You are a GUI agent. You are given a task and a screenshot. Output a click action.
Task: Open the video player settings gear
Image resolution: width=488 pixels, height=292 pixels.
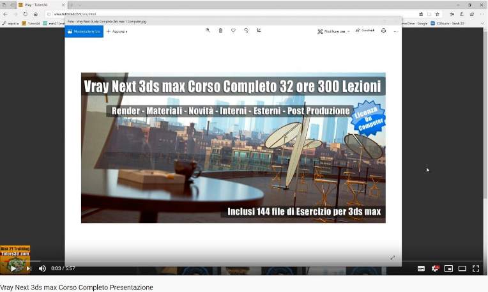435,268
